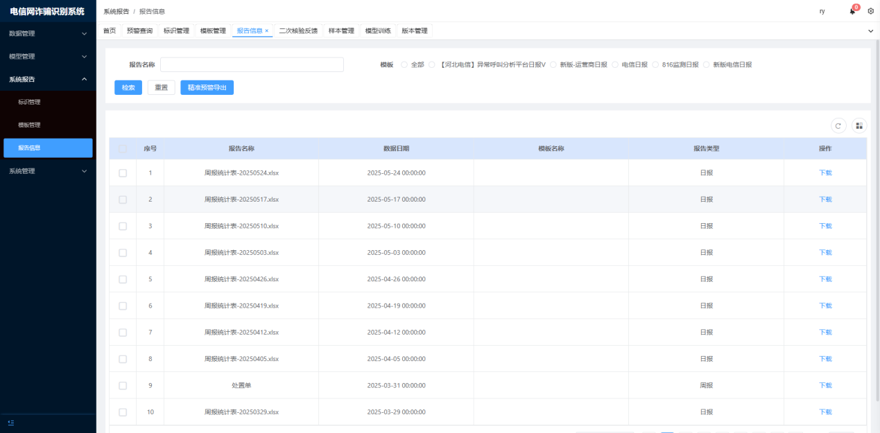
Task: Open the 模型训练 tab
Action: tap(378, 31)
